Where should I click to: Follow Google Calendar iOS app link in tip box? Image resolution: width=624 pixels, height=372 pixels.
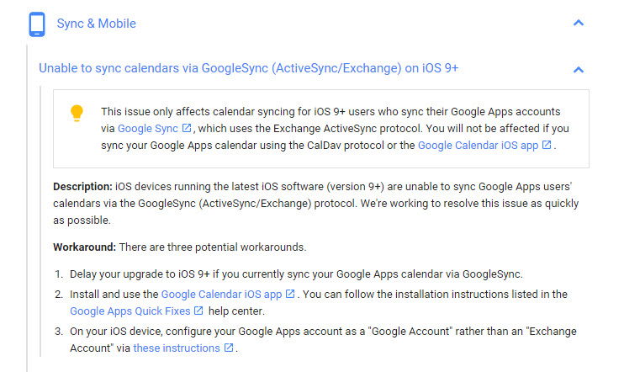[x=479, y=146]
